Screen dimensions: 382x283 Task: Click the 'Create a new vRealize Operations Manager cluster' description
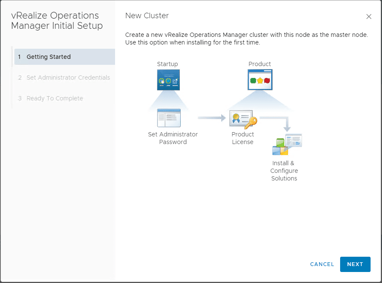point(247,39)
